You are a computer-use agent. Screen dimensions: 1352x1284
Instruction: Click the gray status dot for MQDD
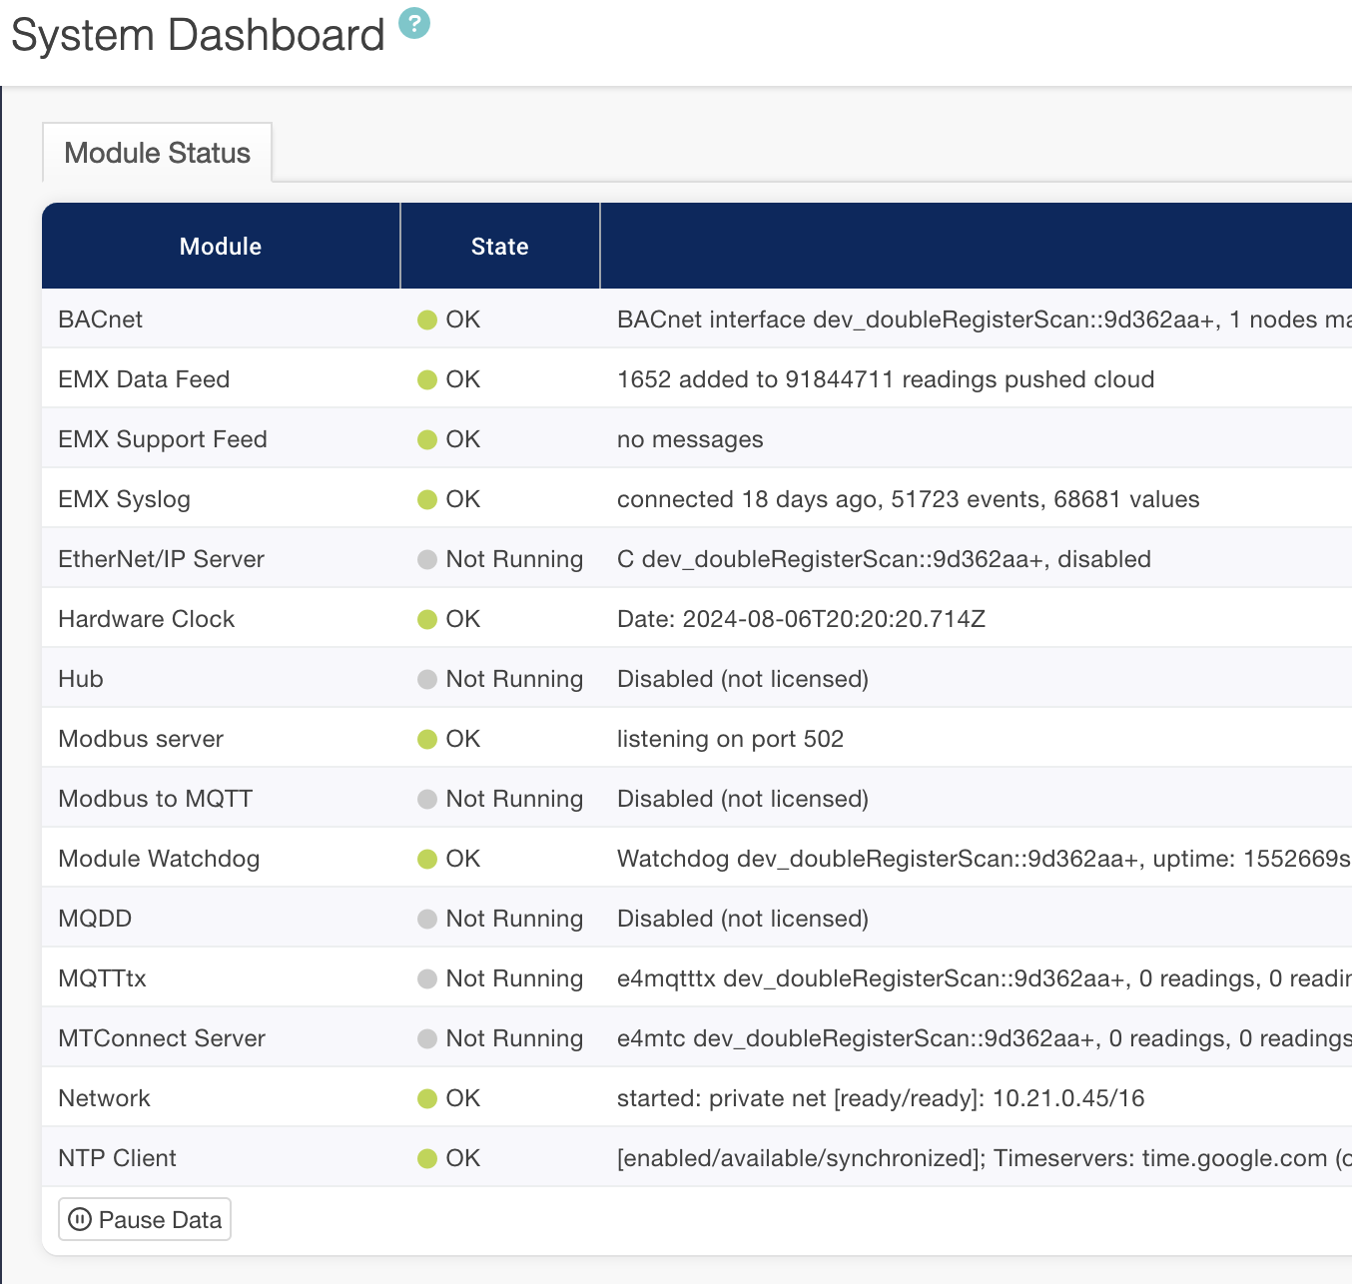427,919
